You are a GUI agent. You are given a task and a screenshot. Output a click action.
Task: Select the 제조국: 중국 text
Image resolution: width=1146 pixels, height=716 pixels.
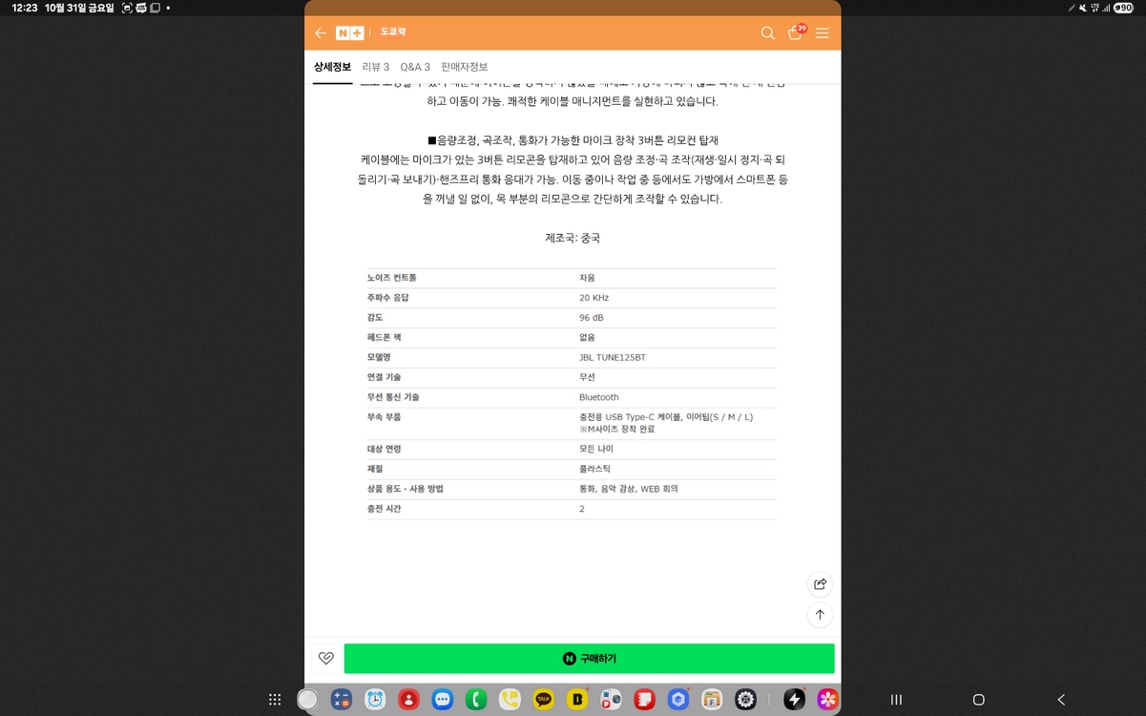[x=573, y=238]
